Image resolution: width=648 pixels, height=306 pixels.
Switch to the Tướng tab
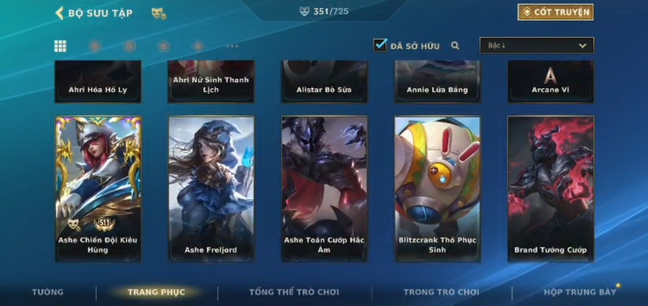(48, 292)
